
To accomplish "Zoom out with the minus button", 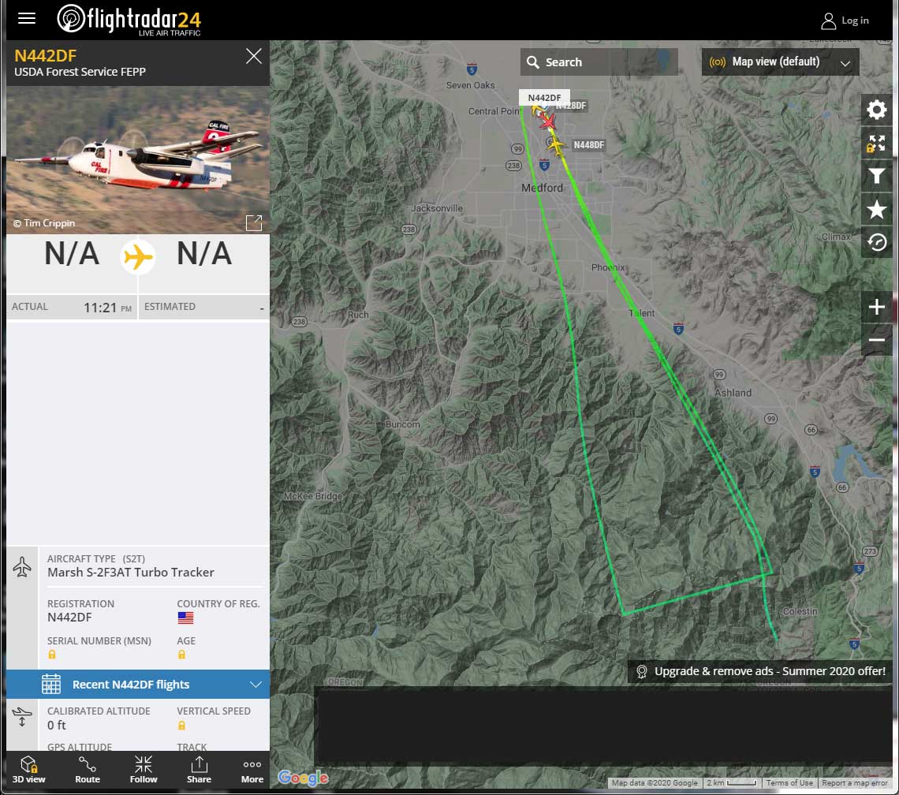I will coord(876,340).
